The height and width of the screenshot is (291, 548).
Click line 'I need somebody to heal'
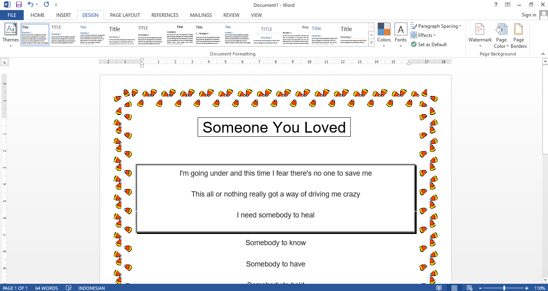276,215
